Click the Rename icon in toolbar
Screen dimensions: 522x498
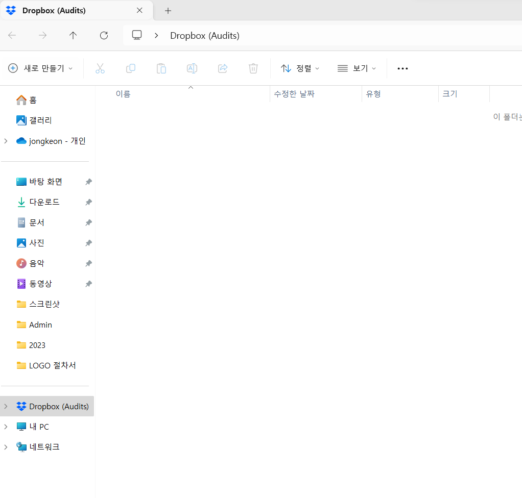[x=192, y=68]
